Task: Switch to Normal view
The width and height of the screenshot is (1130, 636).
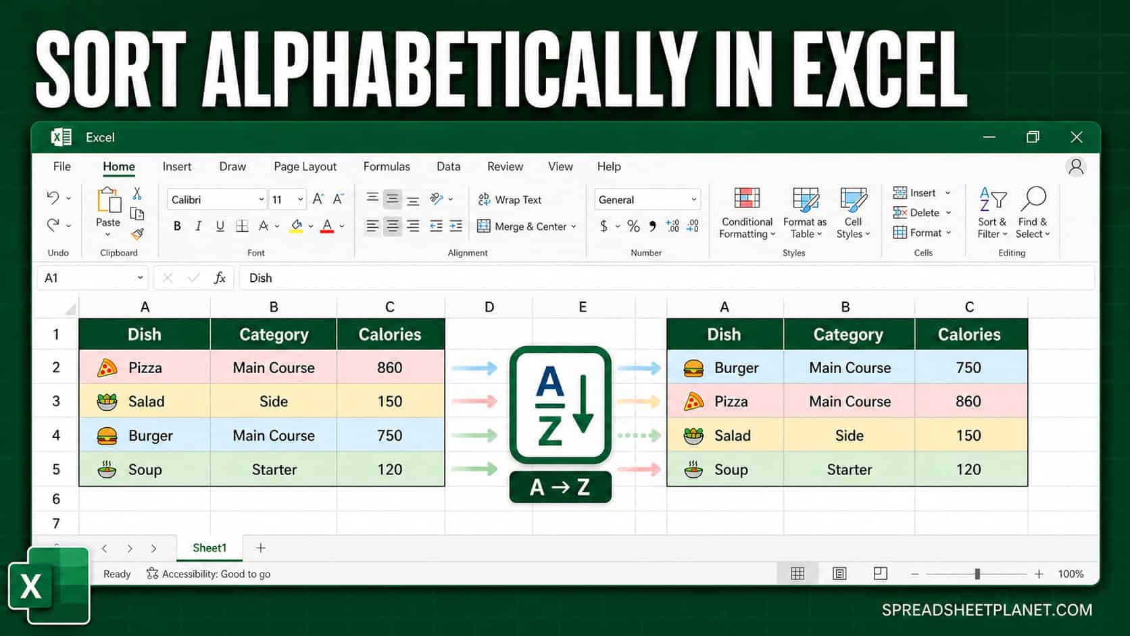Action: [797, 574]
